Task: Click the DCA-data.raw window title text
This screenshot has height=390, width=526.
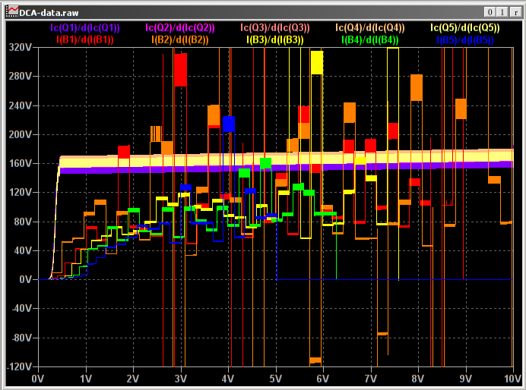Action: pos(49,13)
